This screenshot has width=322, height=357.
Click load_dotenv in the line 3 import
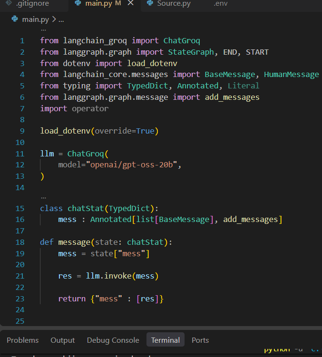coord(152,63)
